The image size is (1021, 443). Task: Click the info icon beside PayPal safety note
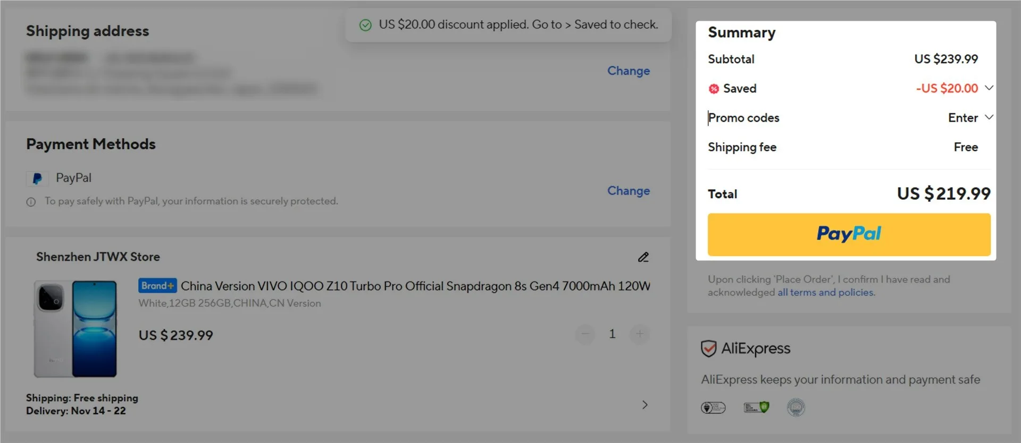click(31, 202)
